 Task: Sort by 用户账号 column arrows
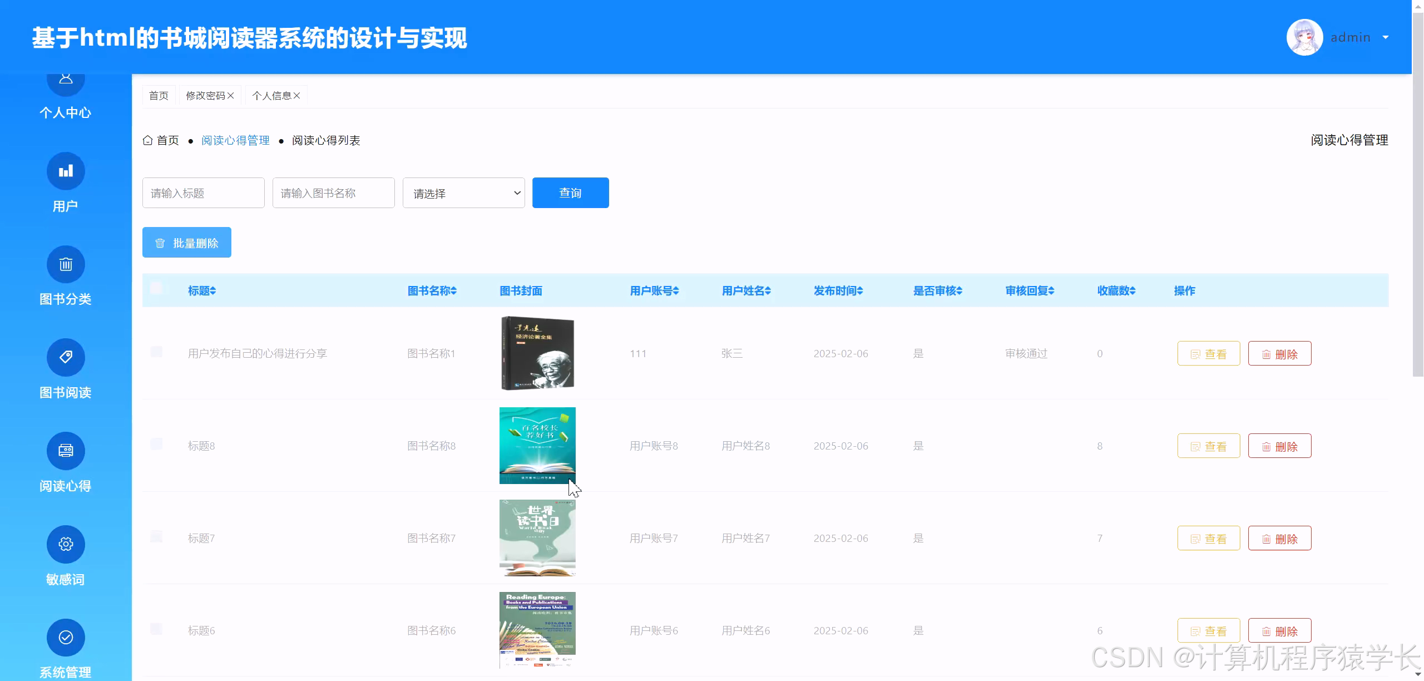[x=676, y=290]
